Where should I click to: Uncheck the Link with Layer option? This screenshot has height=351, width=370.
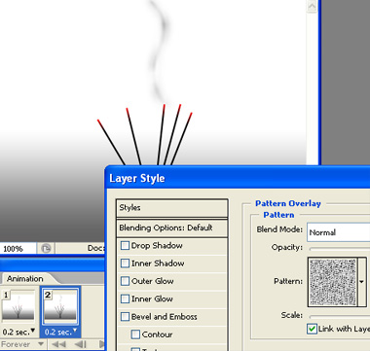click(x=312, y=329)
